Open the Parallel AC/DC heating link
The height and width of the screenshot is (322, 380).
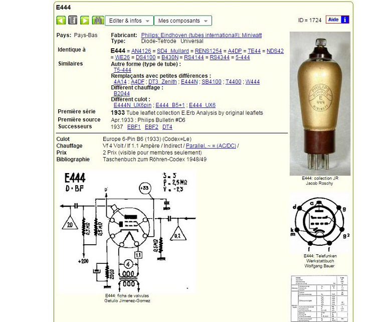(211, 146)
